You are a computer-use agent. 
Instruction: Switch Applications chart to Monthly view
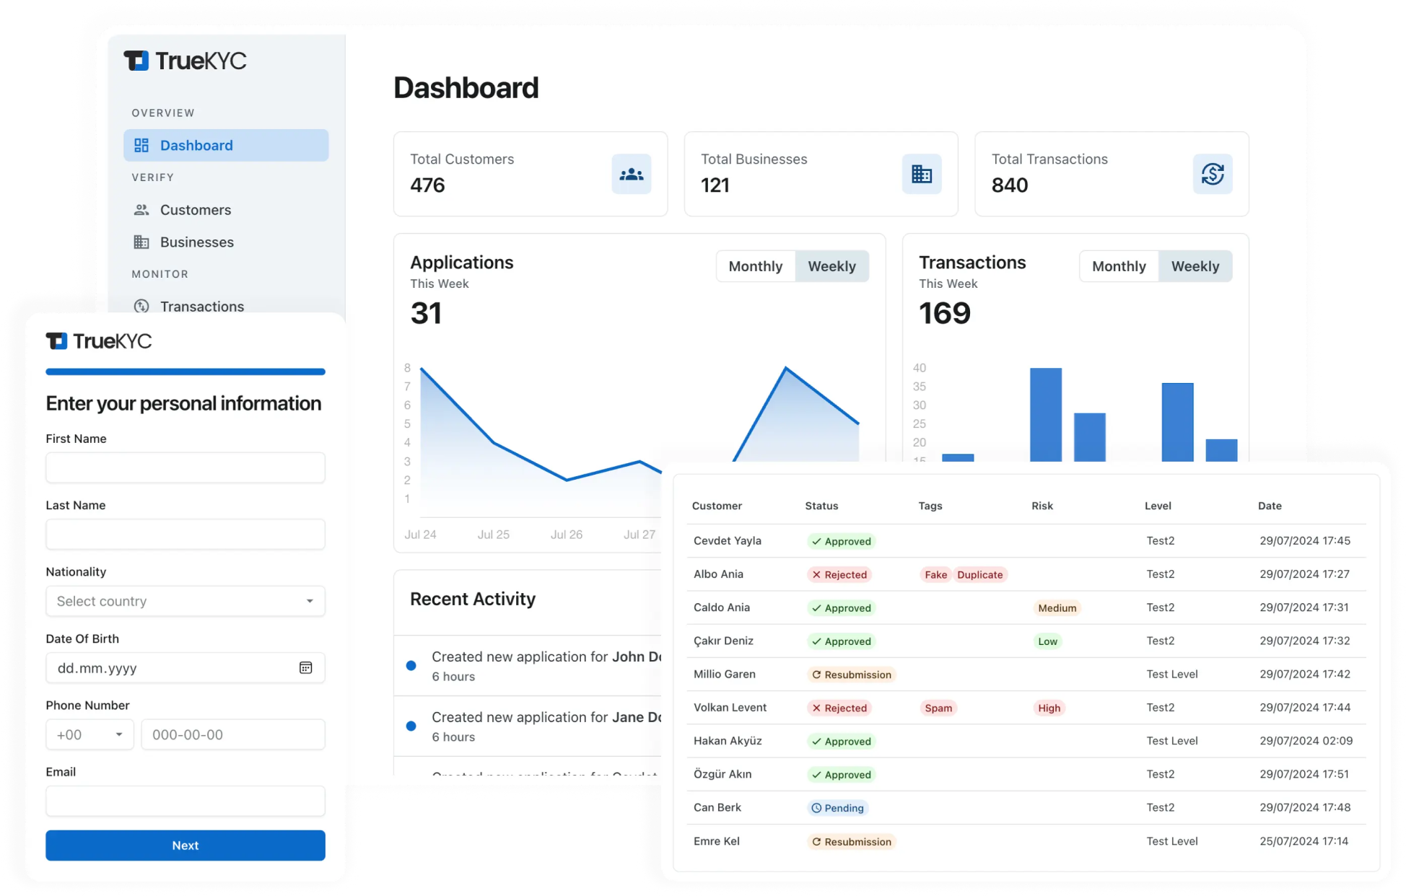pyautogui.click(x=756, y=265)
